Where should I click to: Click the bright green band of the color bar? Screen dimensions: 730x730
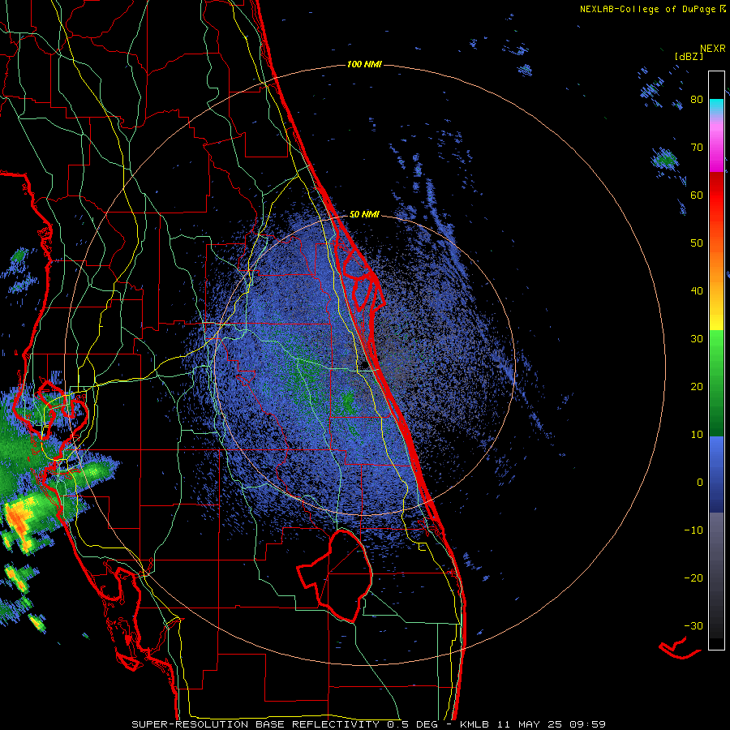pyautogui.click(x=716, y=348)
